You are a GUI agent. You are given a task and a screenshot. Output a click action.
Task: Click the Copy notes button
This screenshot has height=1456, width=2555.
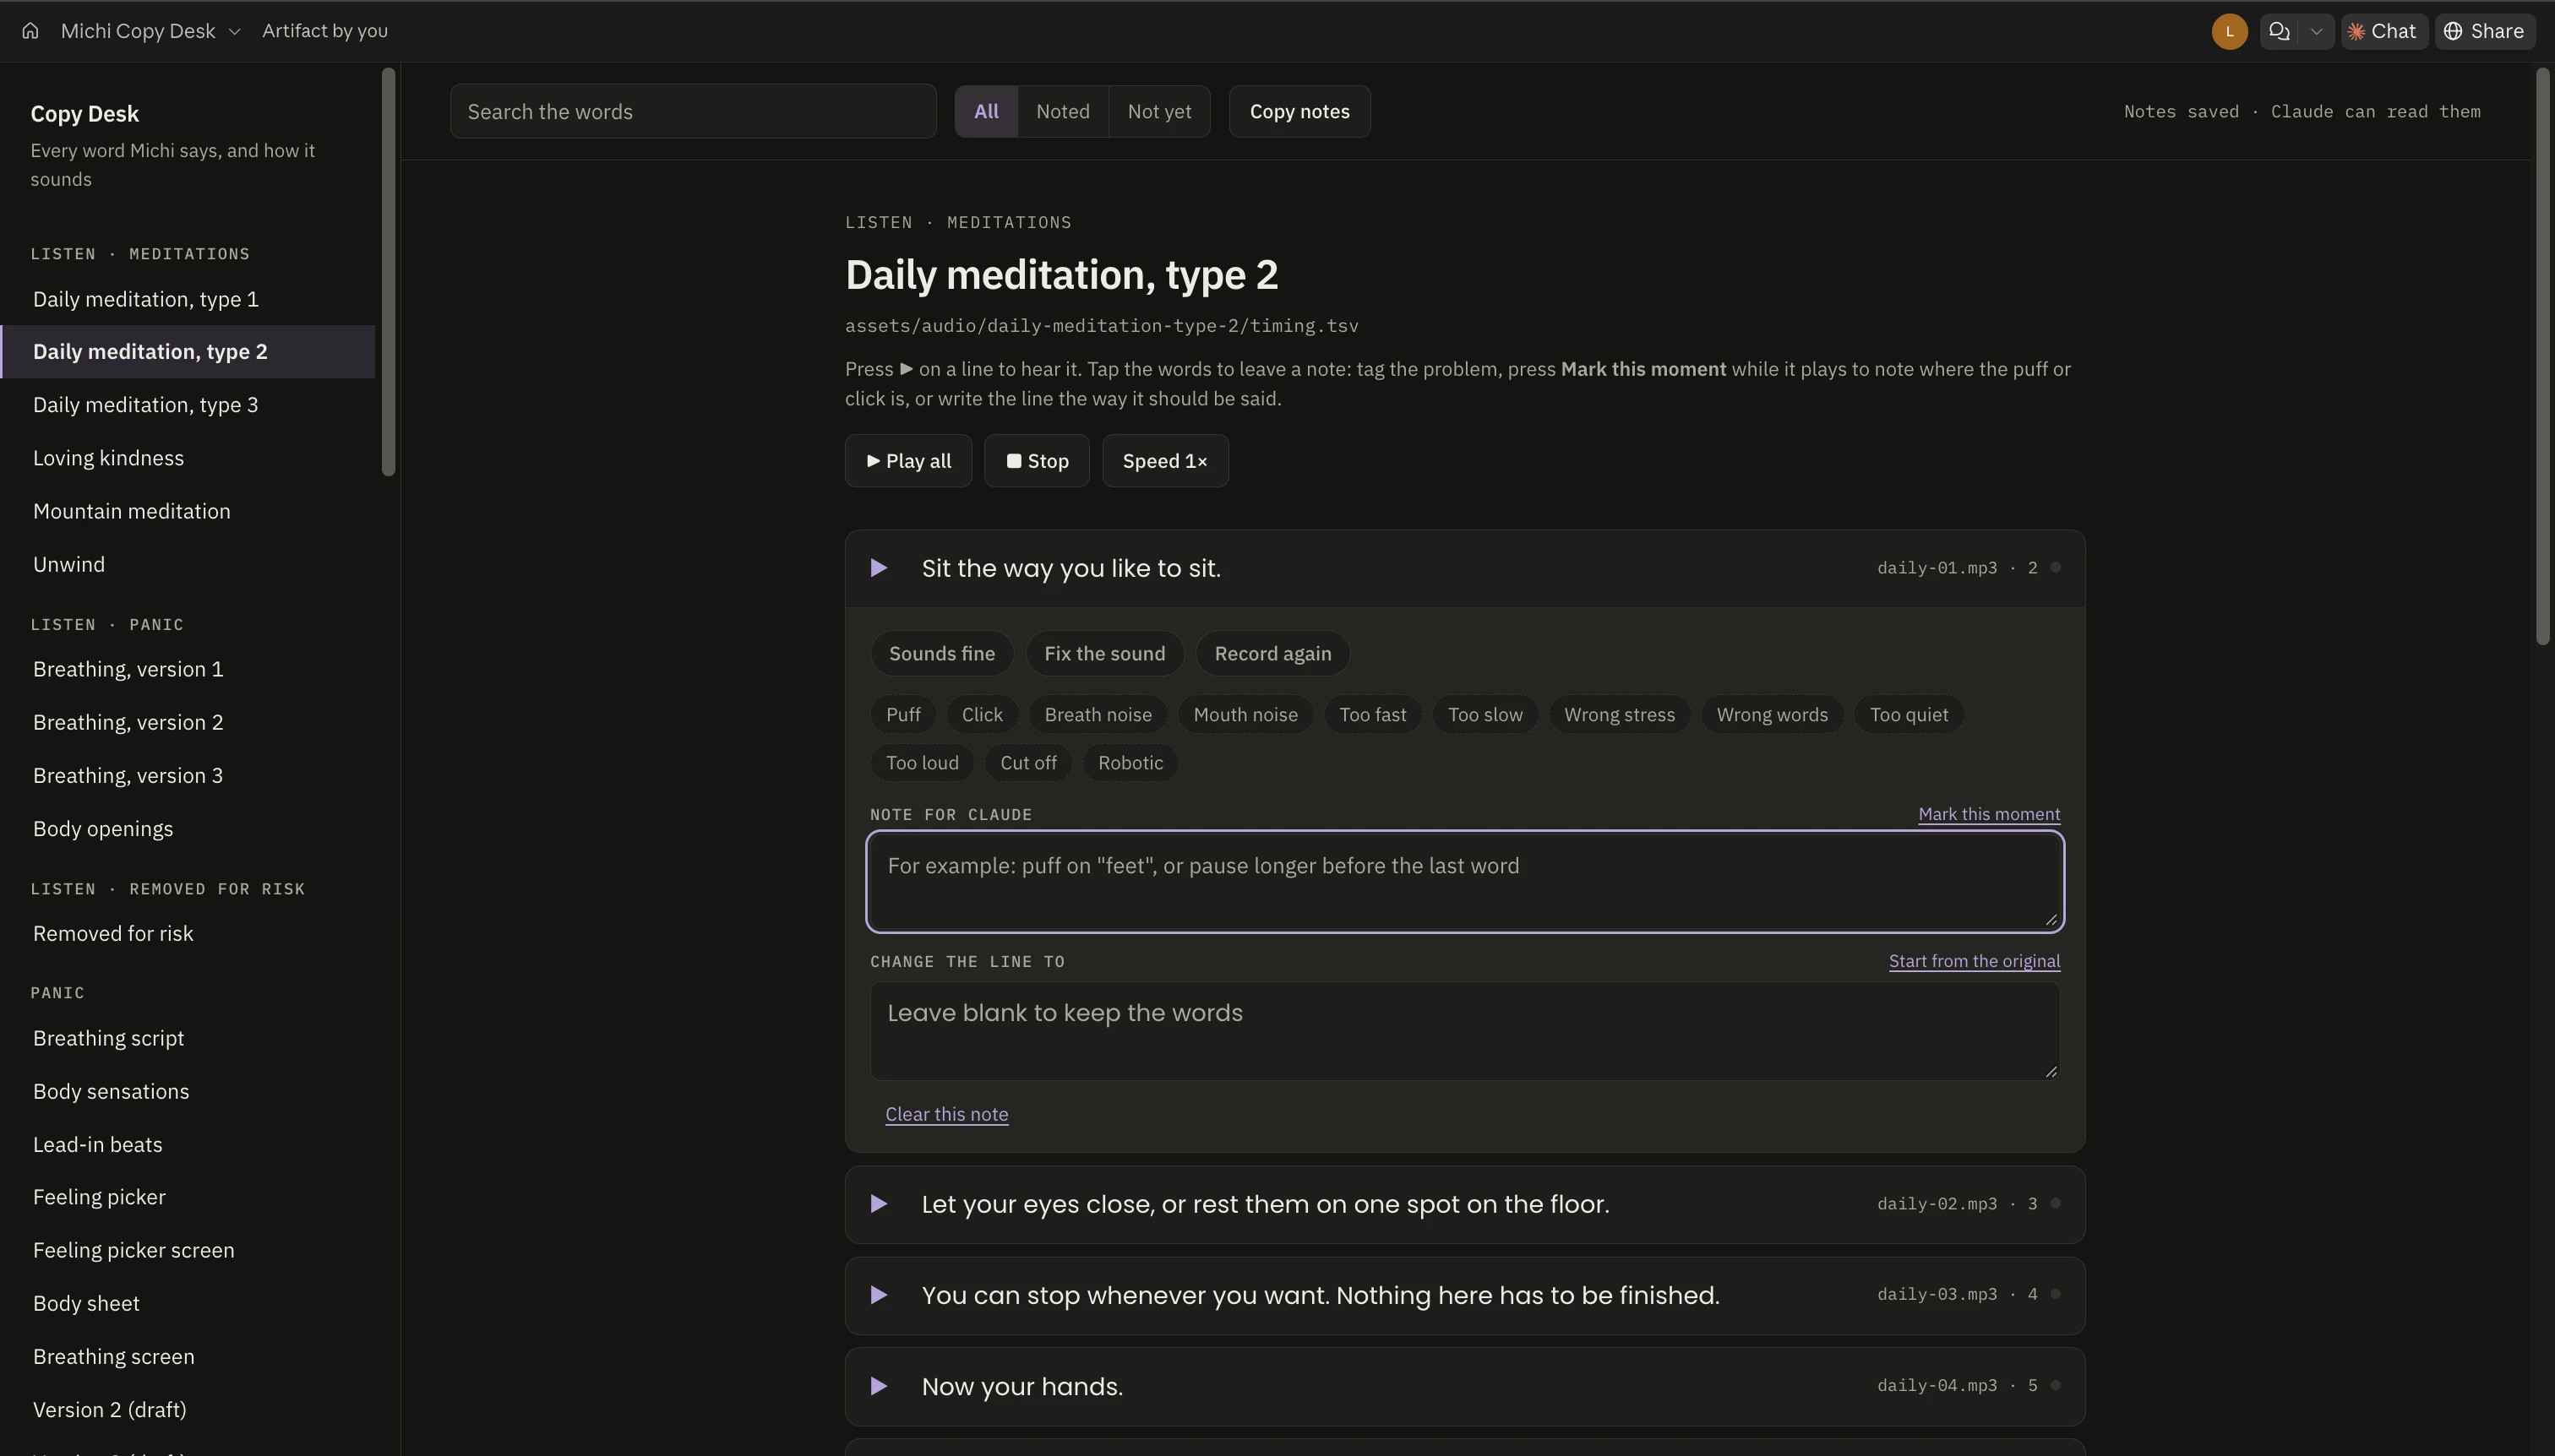pos(1299,111)
